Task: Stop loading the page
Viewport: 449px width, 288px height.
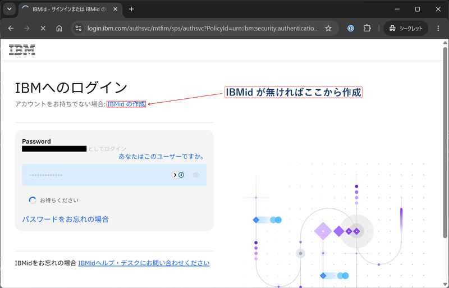Action: pyautogui.click(x=43, y=29)
